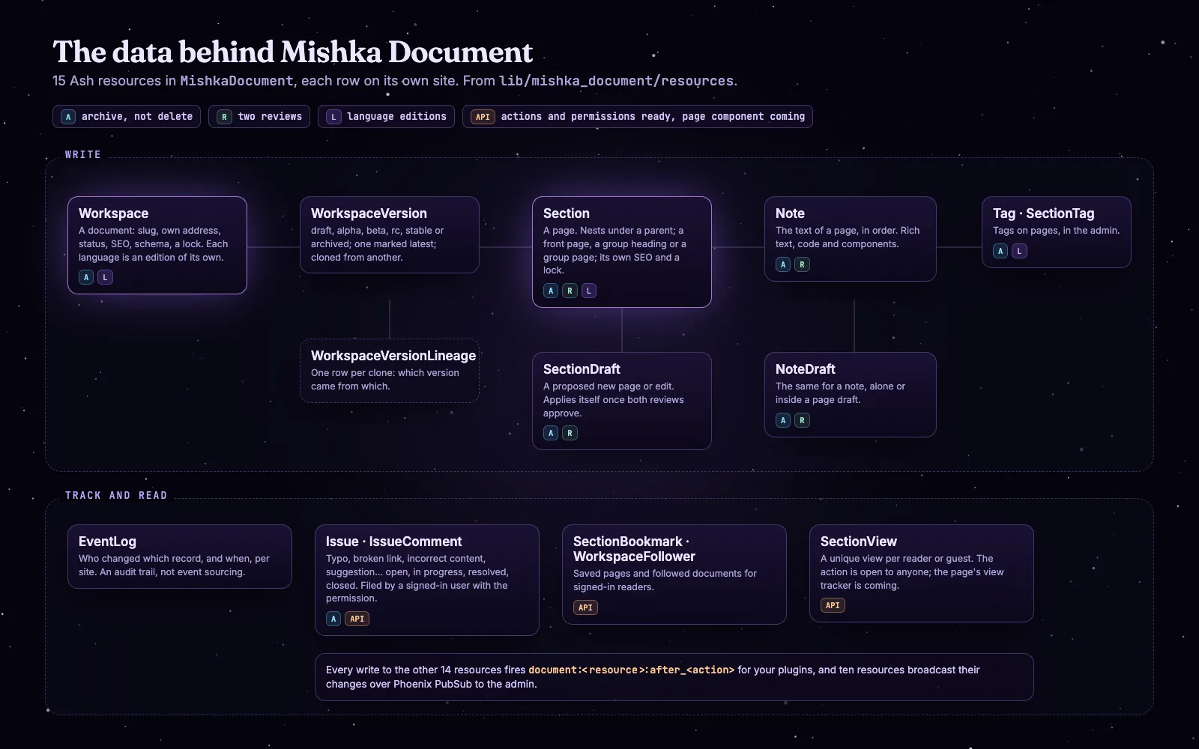1199x749 pixels.
Task: Click 'One row per clone' description text
Action: [384, 380]
